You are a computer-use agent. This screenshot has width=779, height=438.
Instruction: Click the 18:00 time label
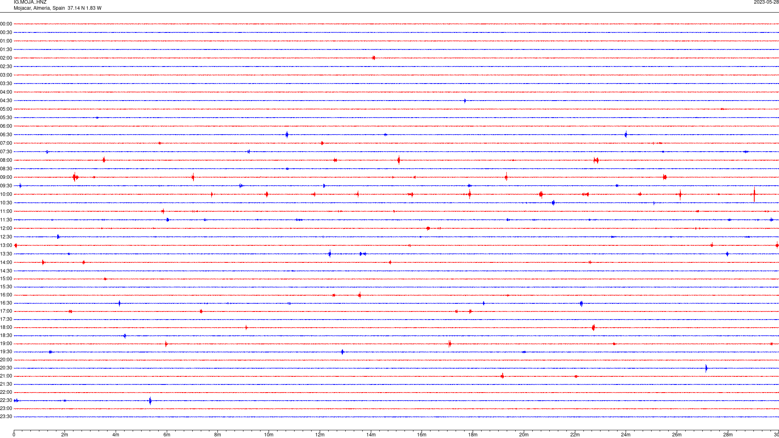(6, 327)
